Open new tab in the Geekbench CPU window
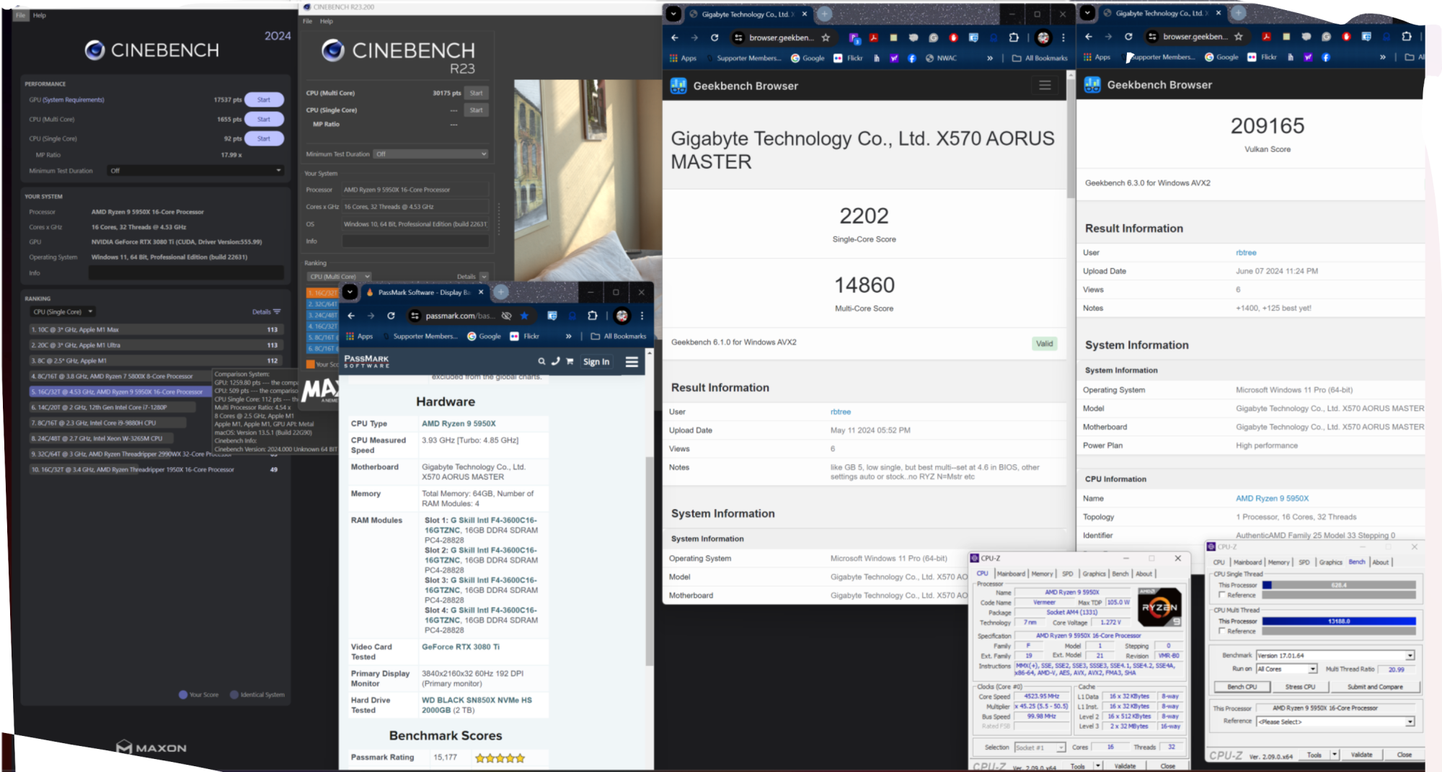The height and width of the screenshot is (772, 1442). point(825,14)
